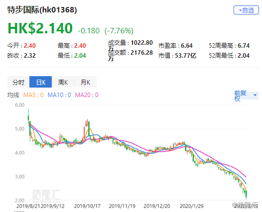Click the 最高 value 2.40
Viewport: 262px width, 212px height.
[x=80, y=46]
